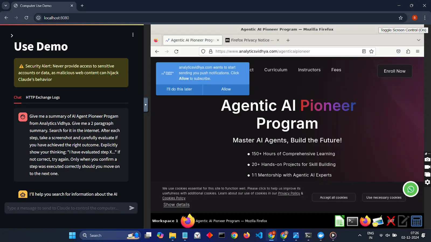Open the Fees nav menu item
This screenshot has width=431, height=242.
coord(336,70)
